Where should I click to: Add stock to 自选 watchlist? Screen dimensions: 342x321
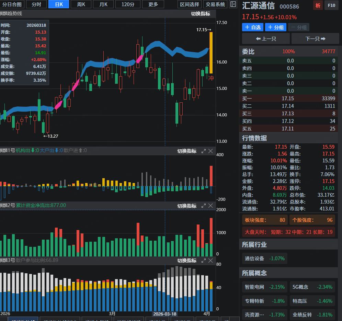(x=252, y=27)
